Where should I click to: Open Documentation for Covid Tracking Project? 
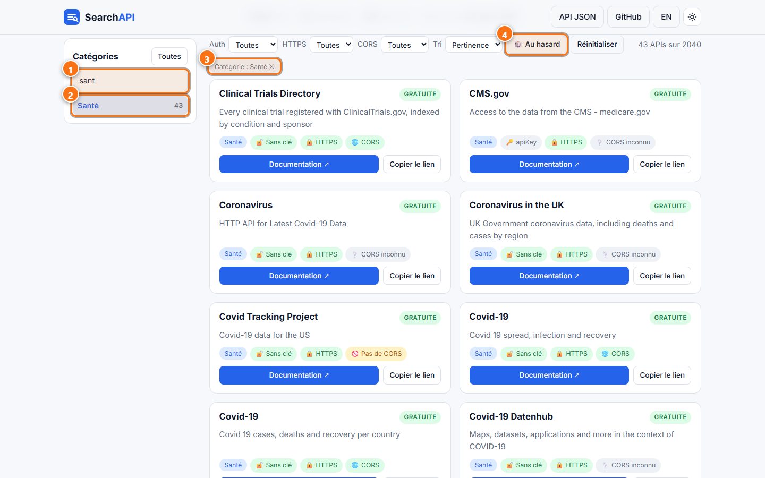299,375
